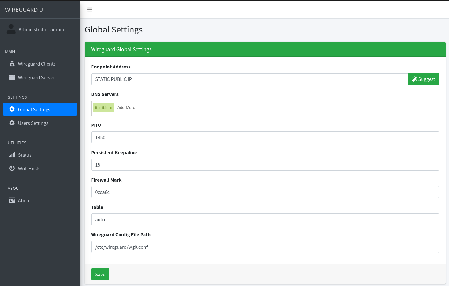449x286 pixels.
Task: Click the administrator profile avatar icon
Action: click(11, 29)
